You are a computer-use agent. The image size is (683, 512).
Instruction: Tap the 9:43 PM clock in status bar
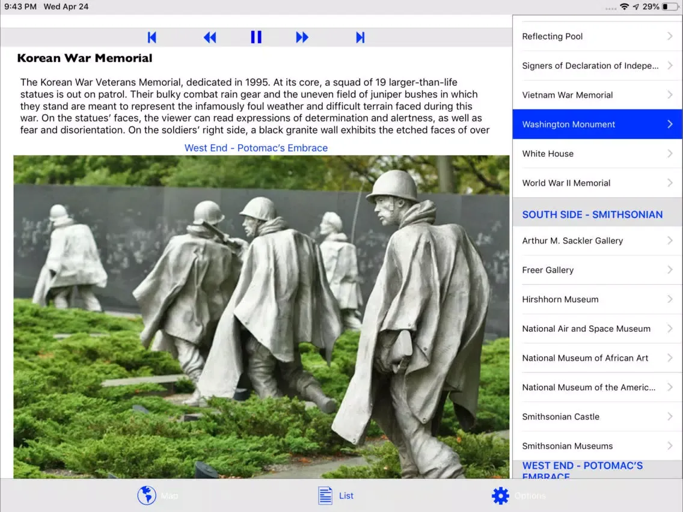pos(20,7)
